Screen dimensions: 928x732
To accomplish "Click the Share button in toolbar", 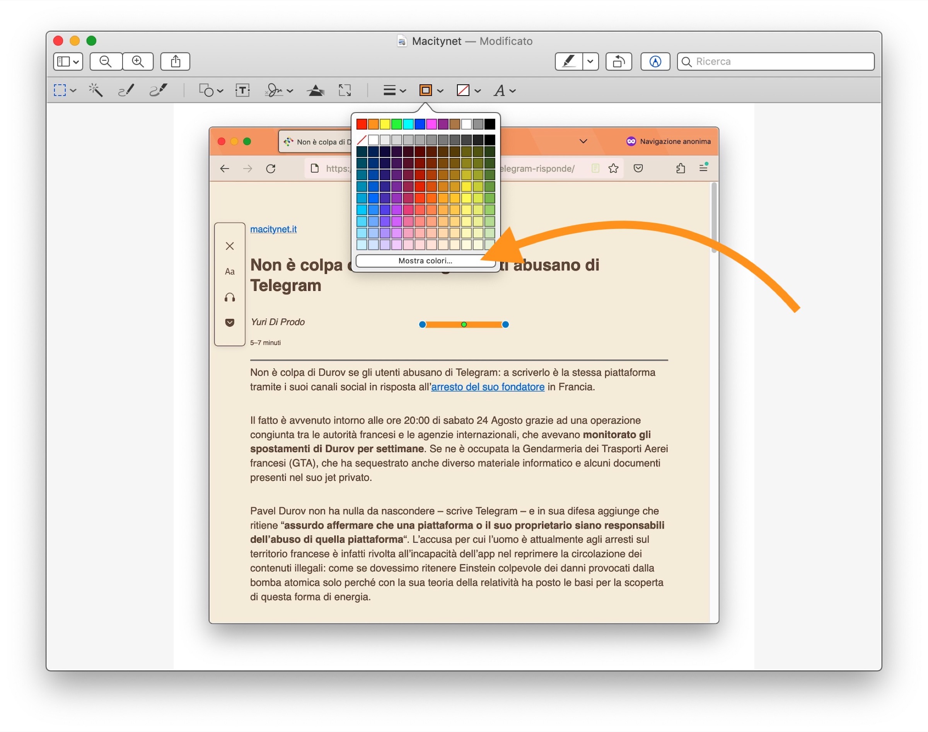I will (175, 61).
